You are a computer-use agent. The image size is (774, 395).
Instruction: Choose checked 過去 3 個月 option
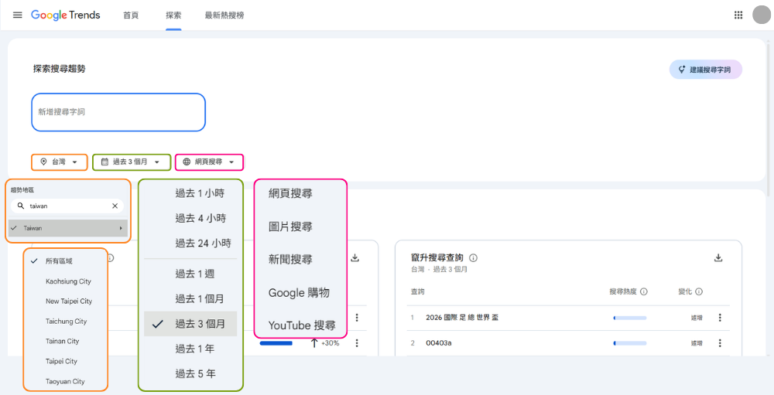tap(190, 323)
